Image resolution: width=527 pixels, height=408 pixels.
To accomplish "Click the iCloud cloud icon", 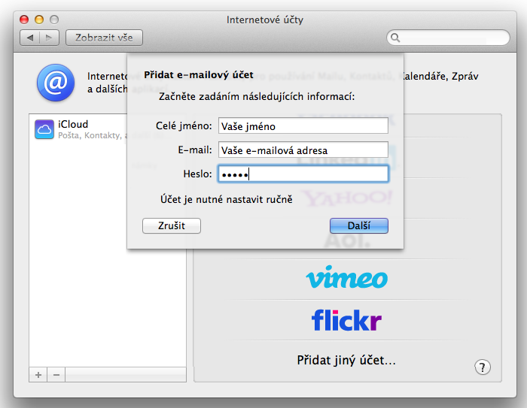I will (44, 129).
